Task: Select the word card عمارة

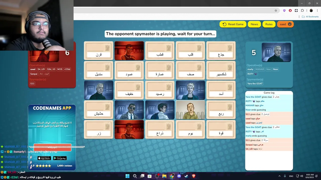Action: pos(160,70)
